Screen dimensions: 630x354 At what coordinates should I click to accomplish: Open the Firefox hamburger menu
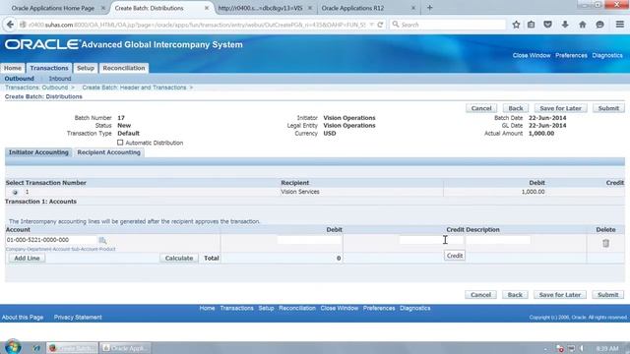point(620,25)
